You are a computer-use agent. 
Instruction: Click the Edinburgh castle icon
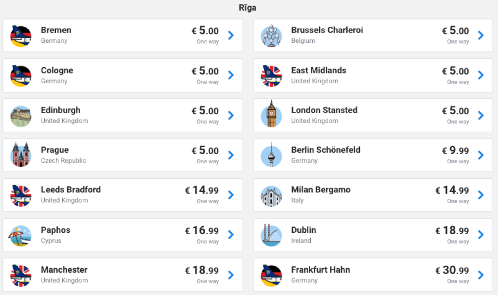[x=21, y=116]
